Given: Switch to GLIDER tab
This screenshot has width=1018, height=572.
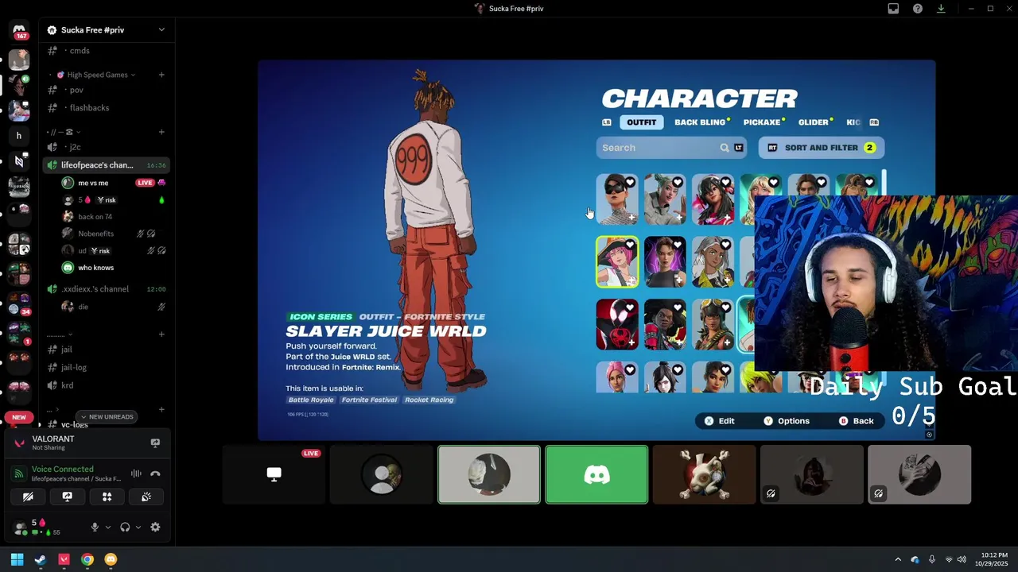Looking at the screenshot, I should coord(814,122).
